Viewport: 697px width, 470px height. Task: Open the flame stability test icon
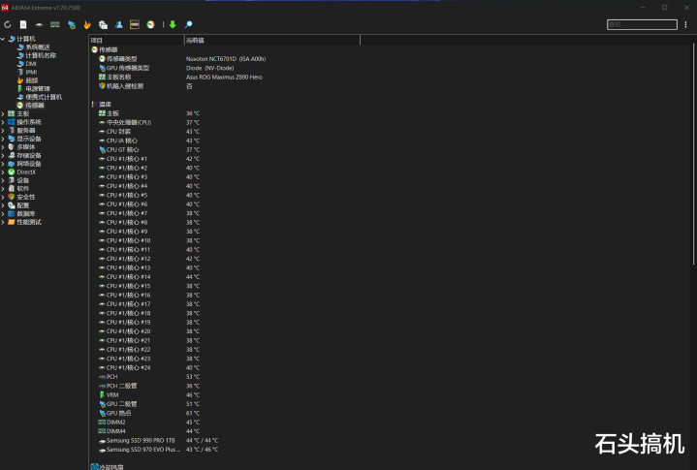[x=87, y=25]
